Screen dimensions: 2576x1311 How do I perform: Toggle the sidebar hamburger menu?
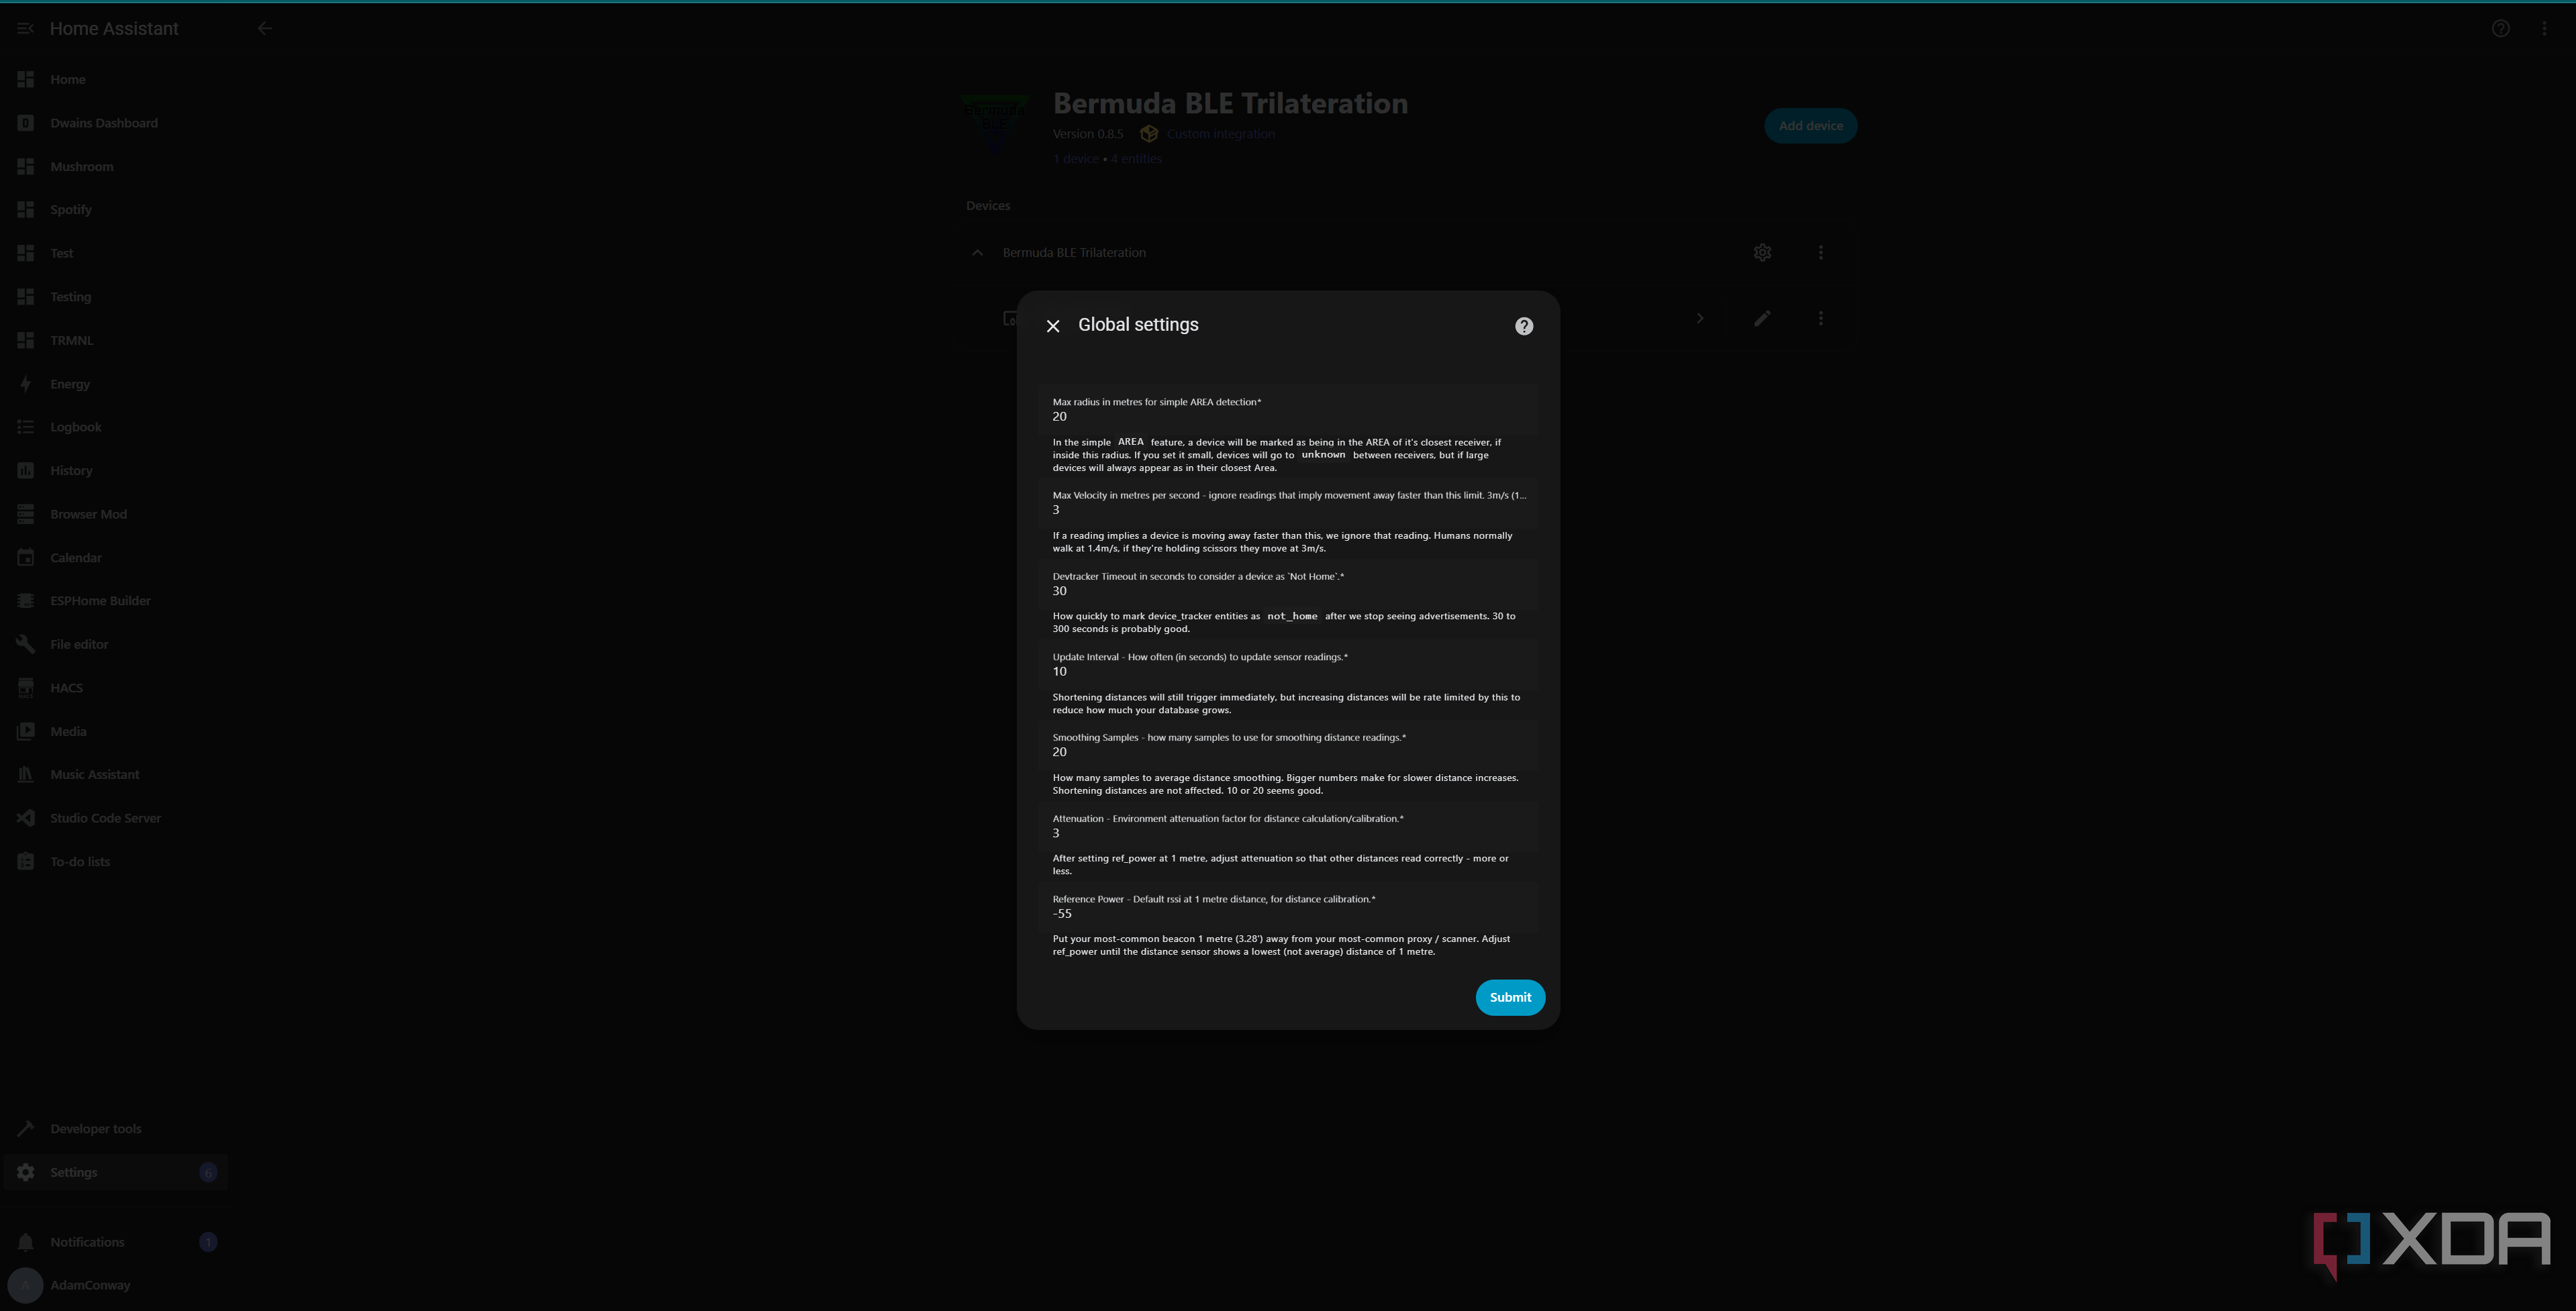click(25, 28)
